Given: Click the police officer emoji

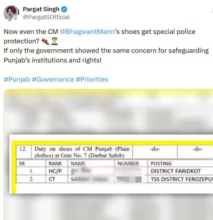Looking at the screenshot, I should (54, 41).
